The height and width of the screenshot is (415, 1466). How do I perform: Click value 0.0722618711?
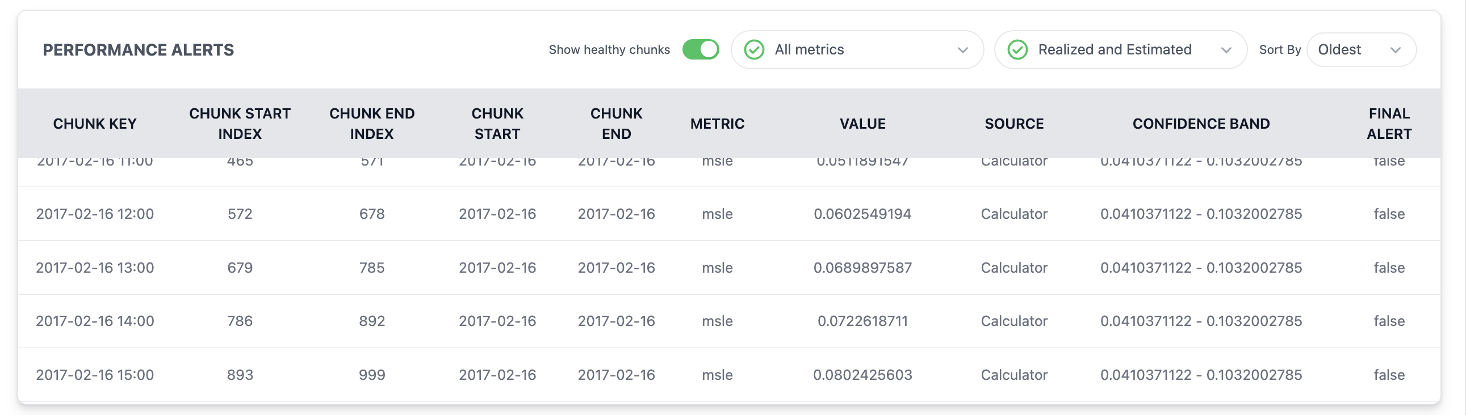(863, 321)
